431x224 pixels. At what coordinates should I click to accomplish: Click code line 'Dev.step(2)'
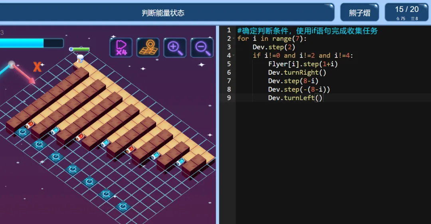[x=274, y=47]
